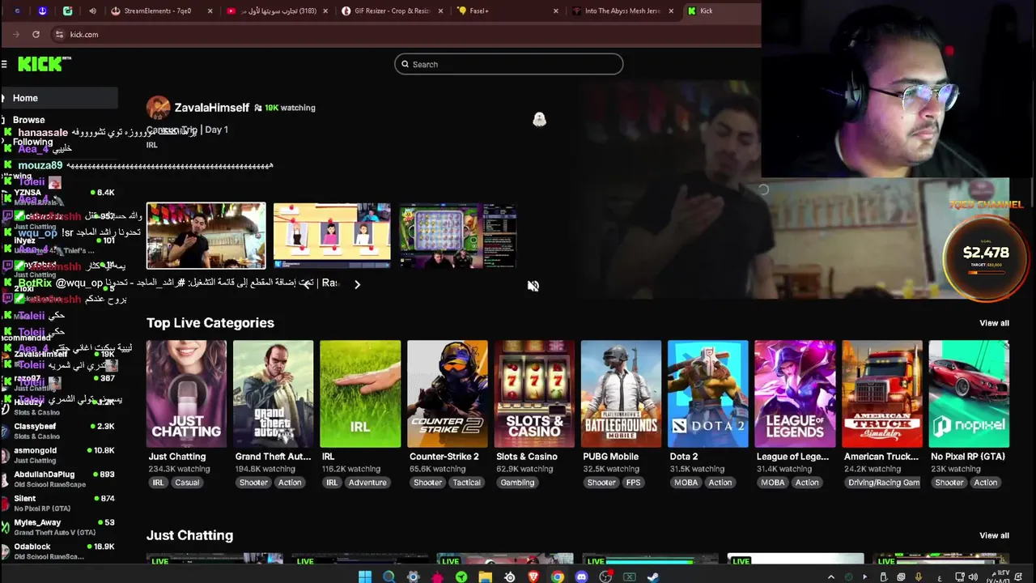Screen dimensions: 1036x583
Task: Click the microphone icon in system tray
Action: pyautogui.click(x=919, y=577)
